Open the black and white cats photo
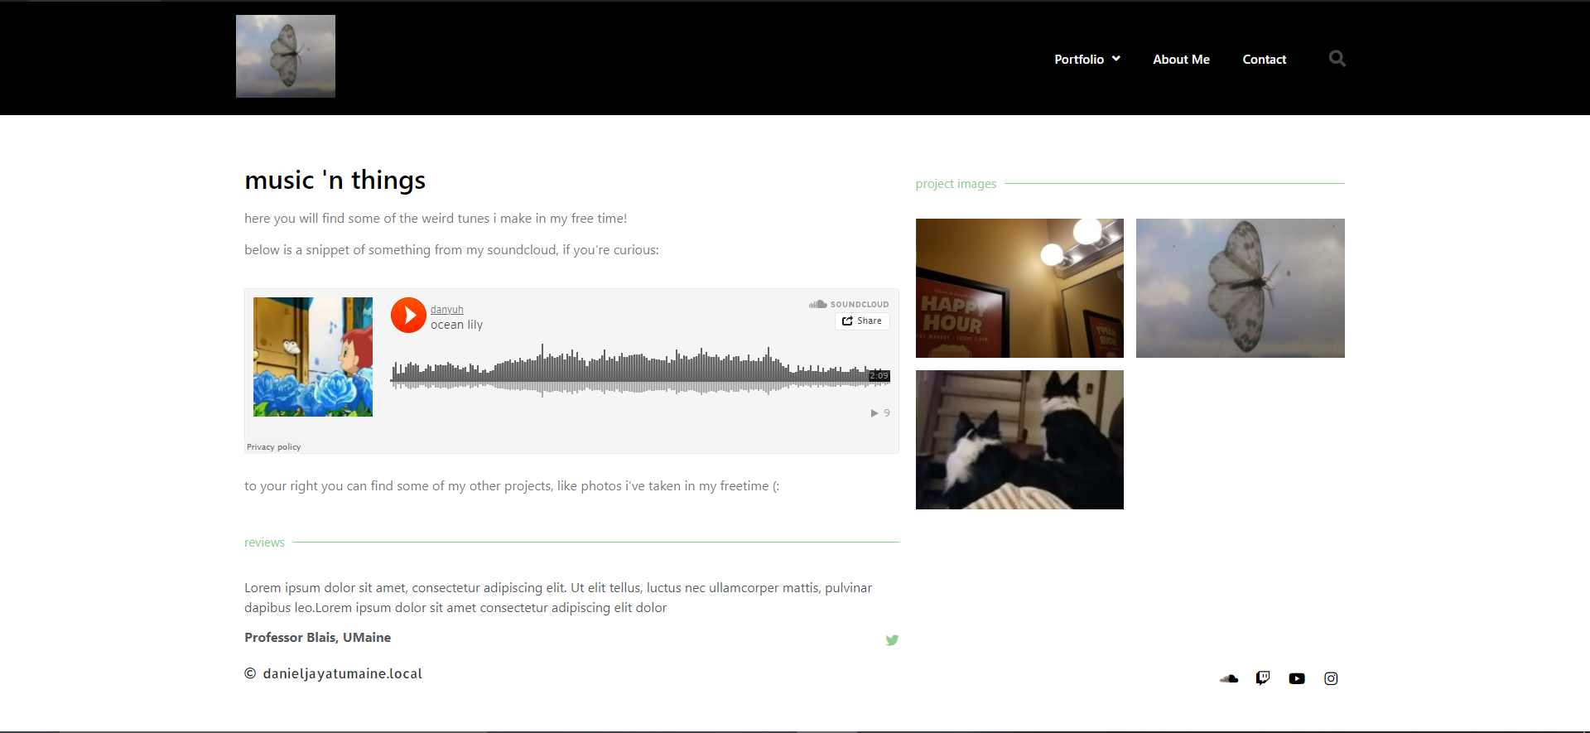This screenshot has height=733, width=1590. 1019,440
